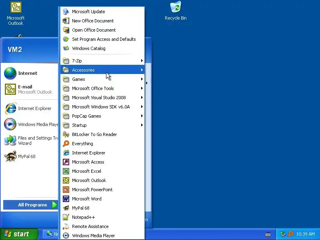
Task: Click the MyPal 68 raccoon icon in Start menu
Action: click(10, 156)
